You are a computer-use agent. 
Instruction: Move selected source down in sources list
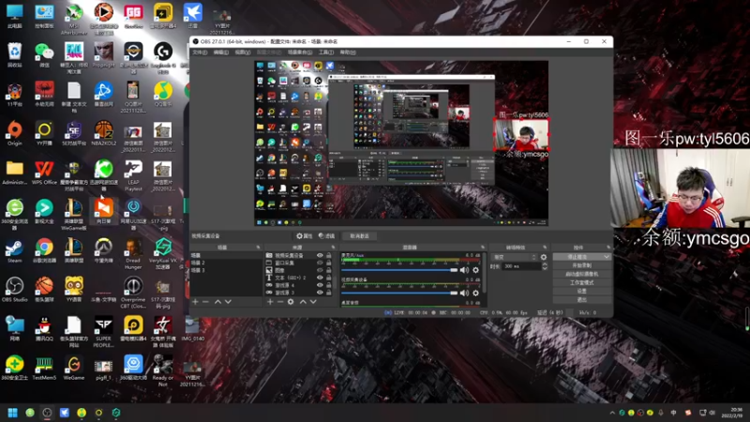pos(313,302)
